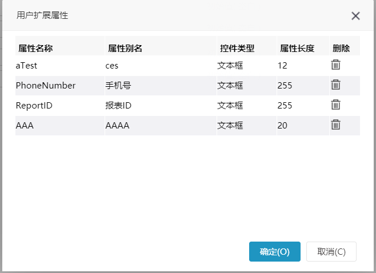
Task: Click the 删除 column header
Action: click(345, 46)
